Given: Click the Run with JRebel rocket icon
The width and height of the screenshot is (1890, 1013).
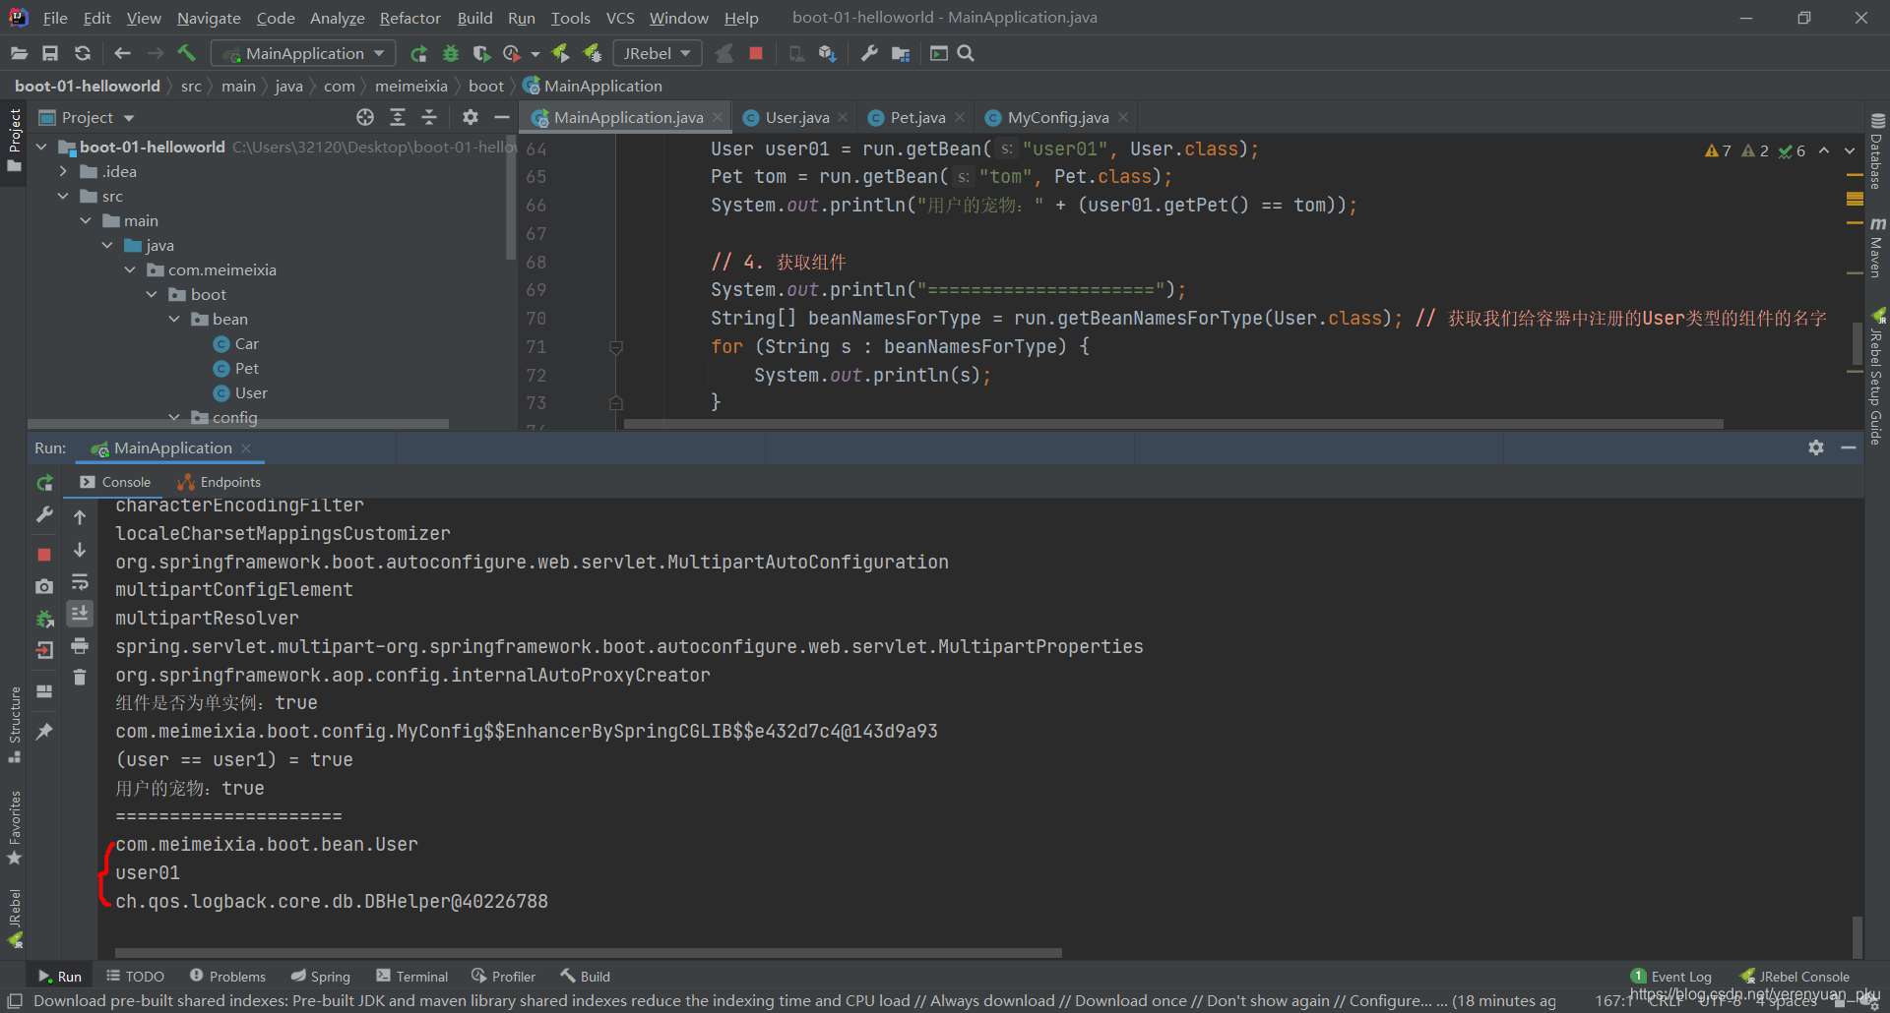Looking at the screenshot, I should click(x=561, y=53).
